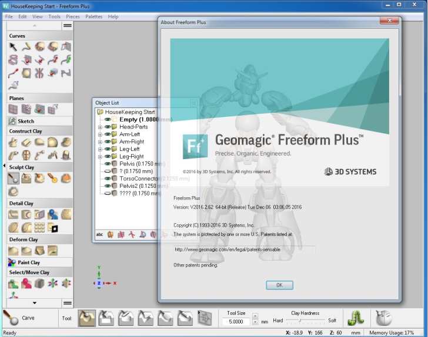
Task: Expand the Leg-Right folder
Action: coord(100,157)
